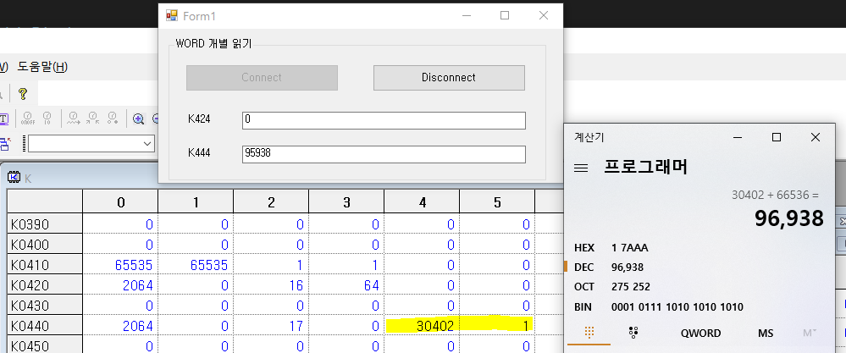Close the Form1 window
Screen dimensions: 846x353
(544, 15)
